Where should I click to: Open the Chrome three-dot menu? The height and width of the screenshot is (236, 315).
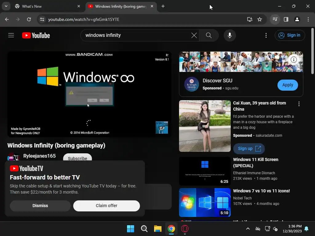(x=308, y=19)
